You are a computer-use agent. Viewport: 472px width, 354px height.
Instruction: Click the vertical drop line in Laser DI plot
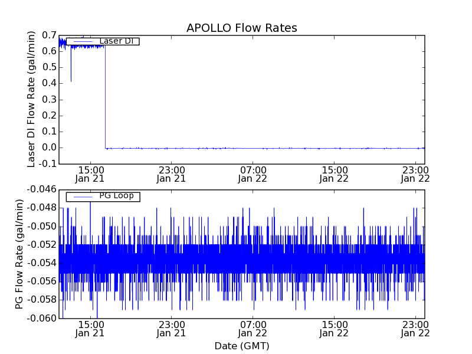(106, 97)
